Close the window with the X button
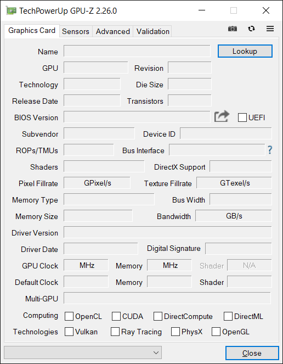This screenshot has height=364, width=283. tap(266, 10)
